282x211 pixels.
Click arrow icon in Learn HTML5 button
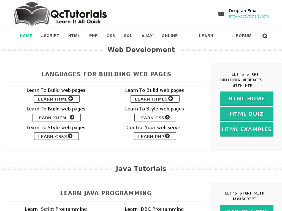(171, 99)
